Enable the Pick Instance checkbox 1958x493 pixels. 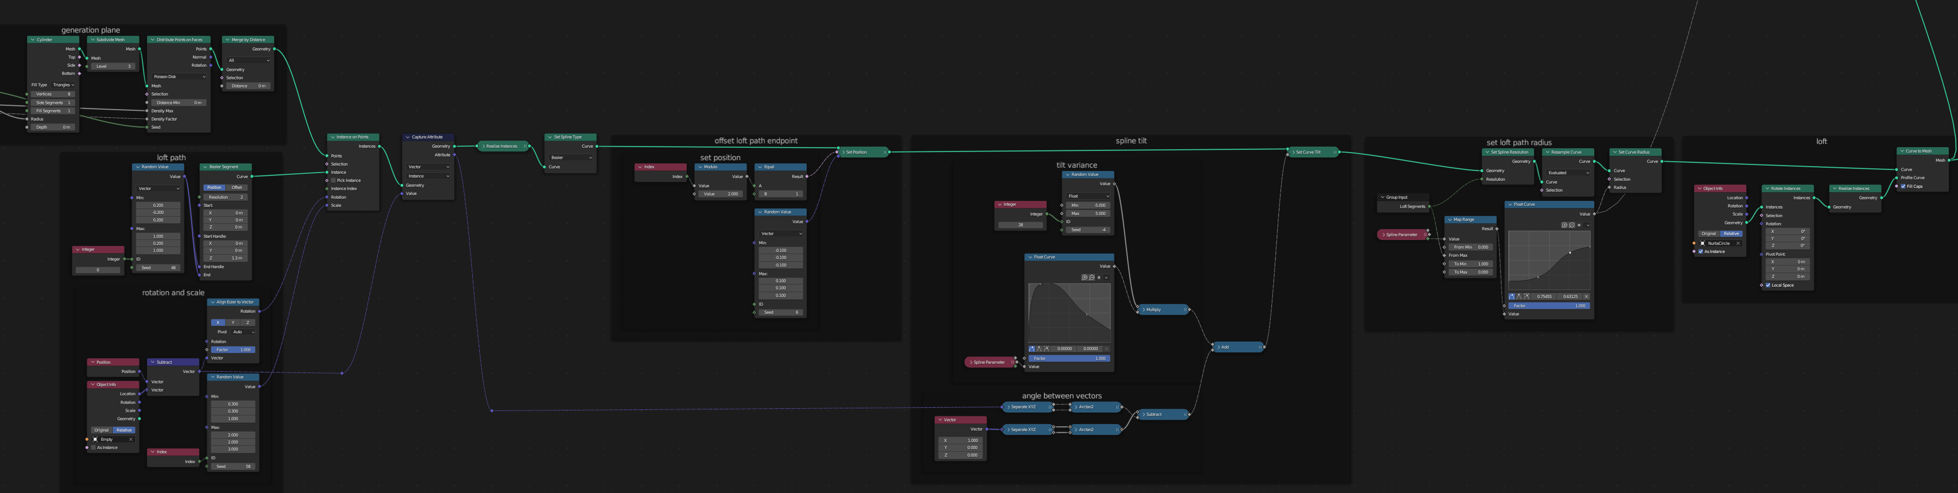[x=333, y=180]
